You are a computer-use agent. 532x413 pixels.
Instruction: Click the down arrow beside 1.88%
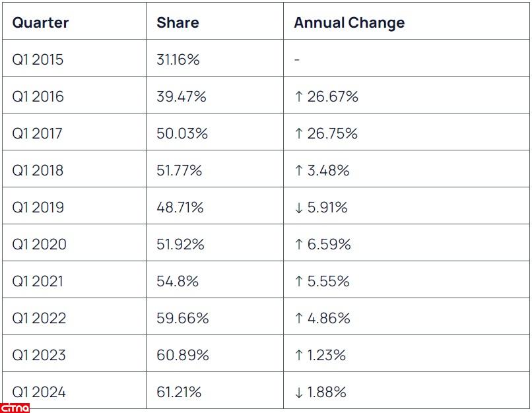point(298,393)
